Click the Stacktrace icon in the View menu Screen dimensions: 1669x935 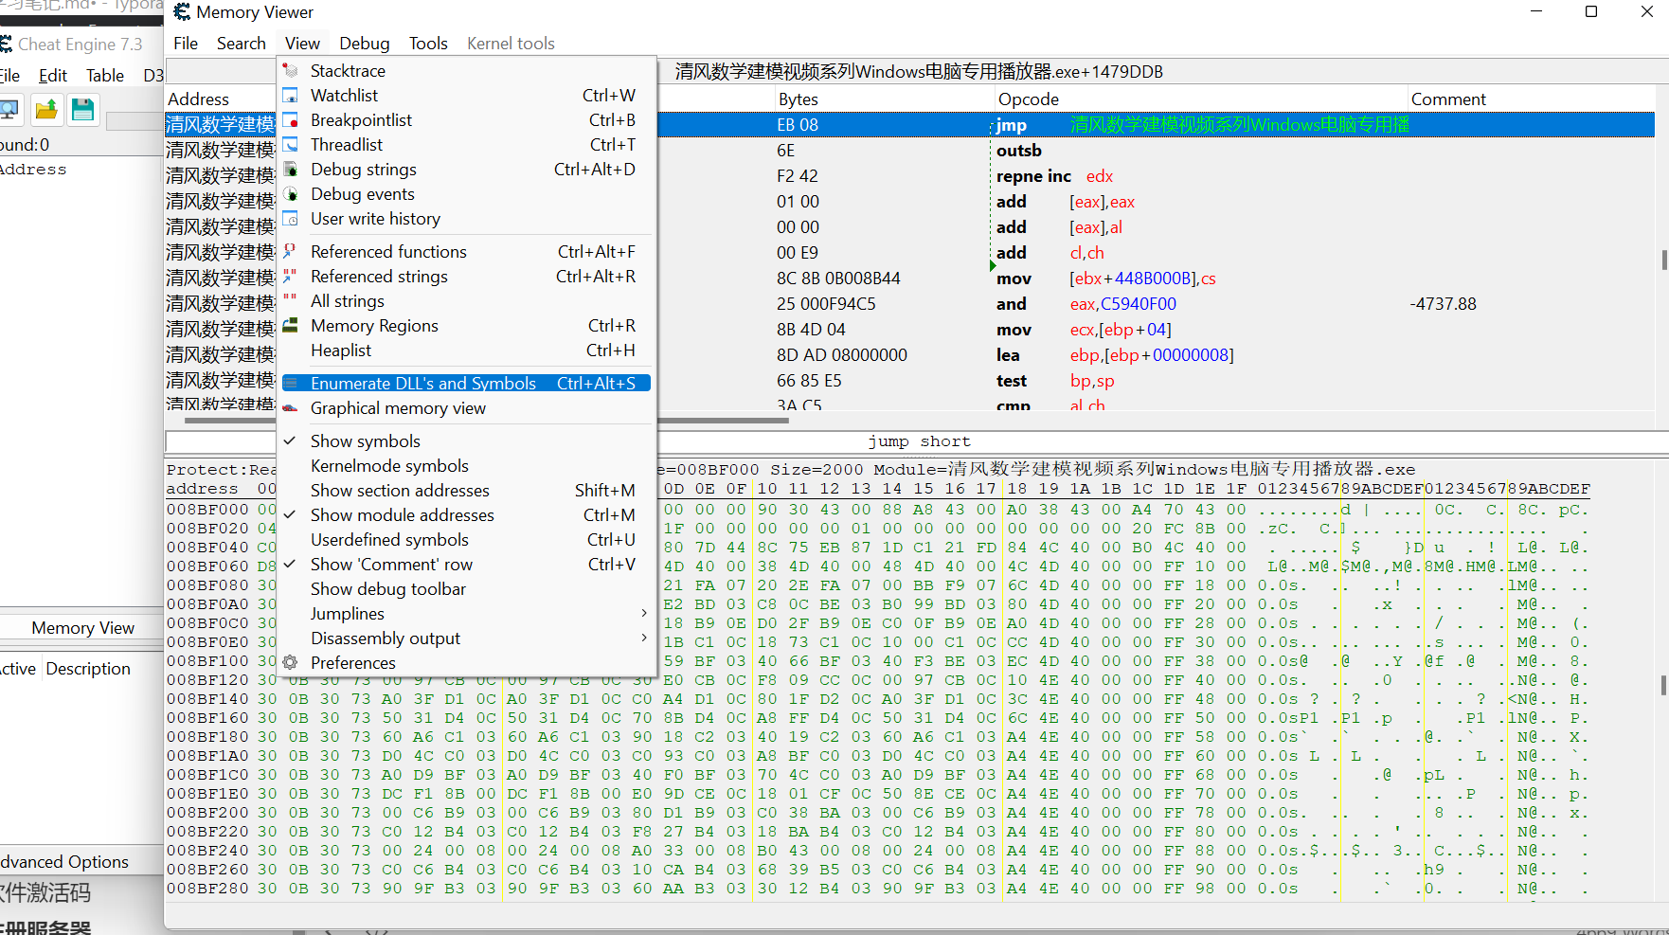290,69
